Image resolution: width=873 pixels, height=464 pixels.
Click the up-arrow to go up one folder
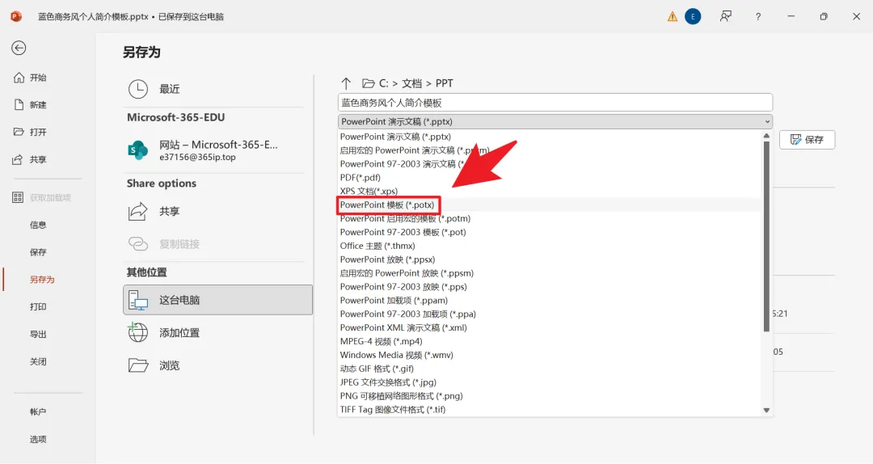click(346, 83)
